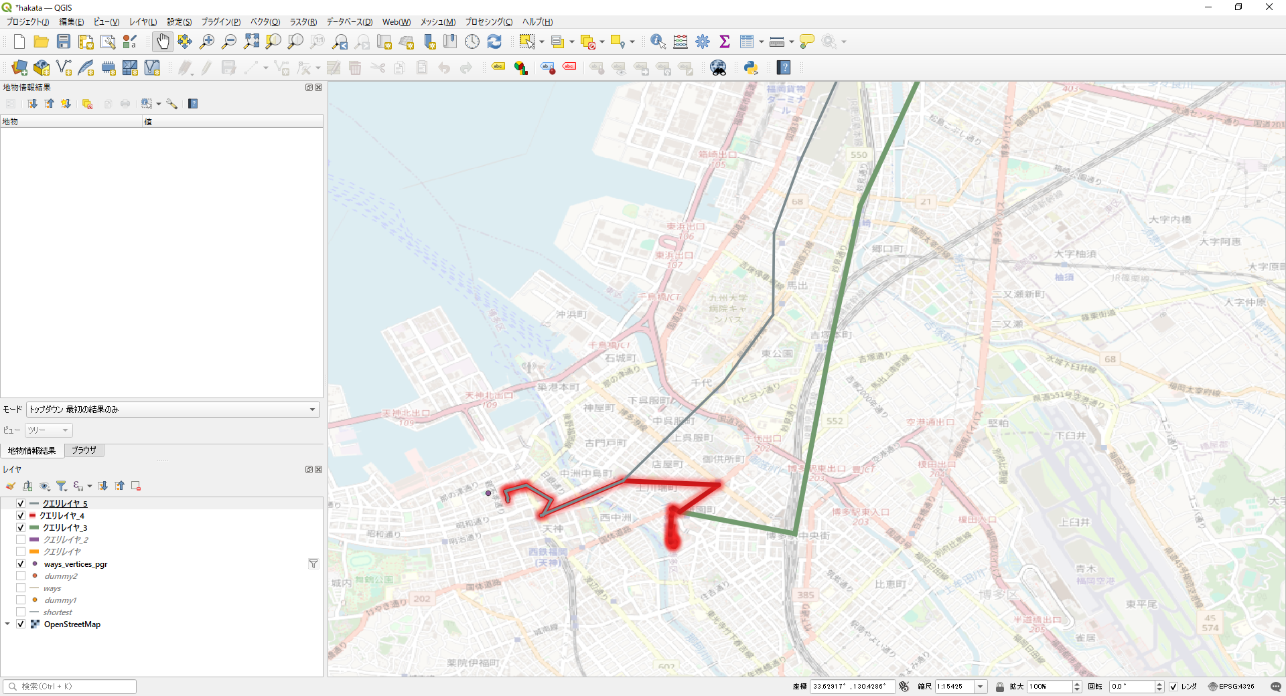Image resolution: width=1286 pixels, height=696 pixels.
Task: Hide the OpenStreetMap layer
Action: pyautogui.click(x=21, y=624)
